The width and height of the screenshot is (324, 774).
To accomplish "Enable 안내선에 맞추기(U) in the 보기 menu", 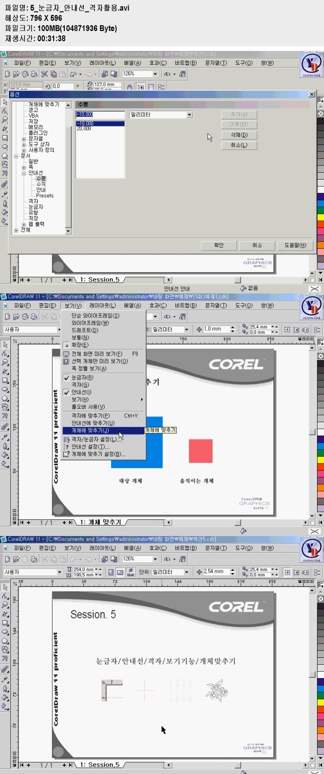I will [x=104, y=423].
